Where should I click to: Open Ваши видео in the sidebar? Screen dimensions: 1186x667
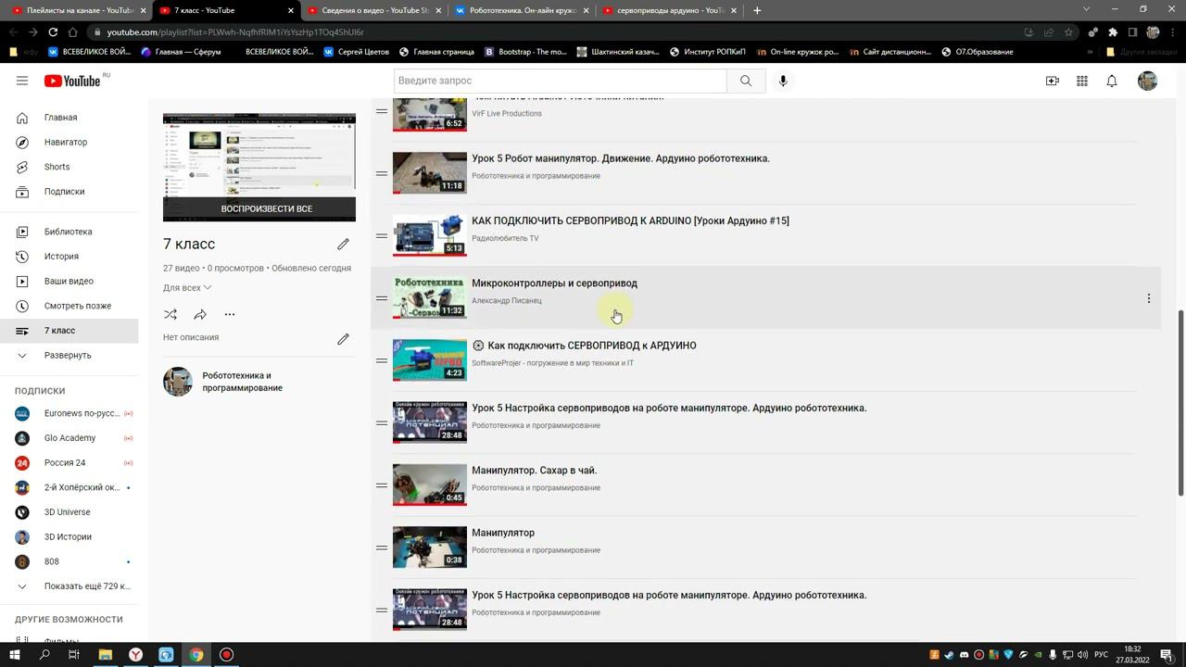tap(69, 281)
